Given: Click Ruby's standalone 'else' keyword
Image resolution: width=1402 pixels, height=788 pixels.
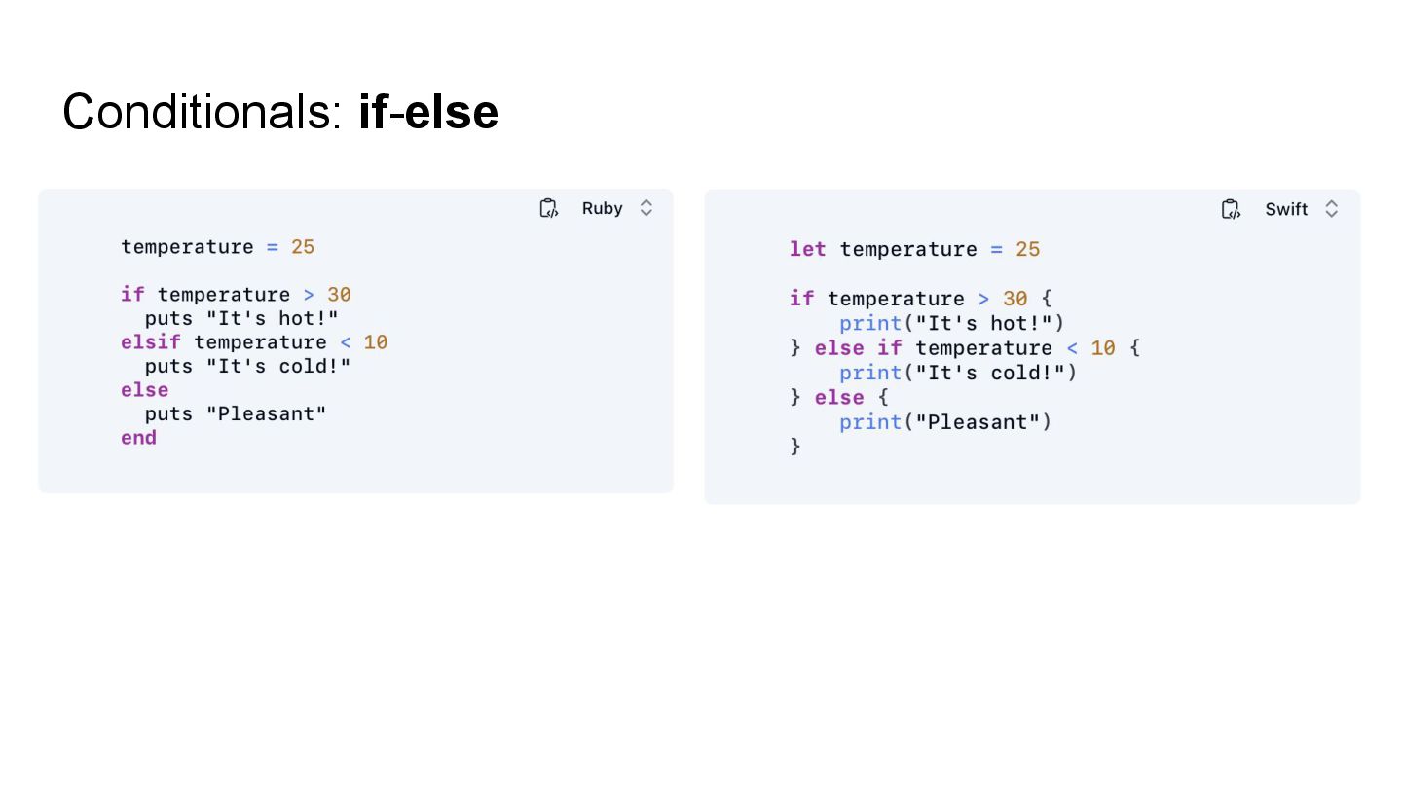Looking at the screenshot, I should (144, 390).
